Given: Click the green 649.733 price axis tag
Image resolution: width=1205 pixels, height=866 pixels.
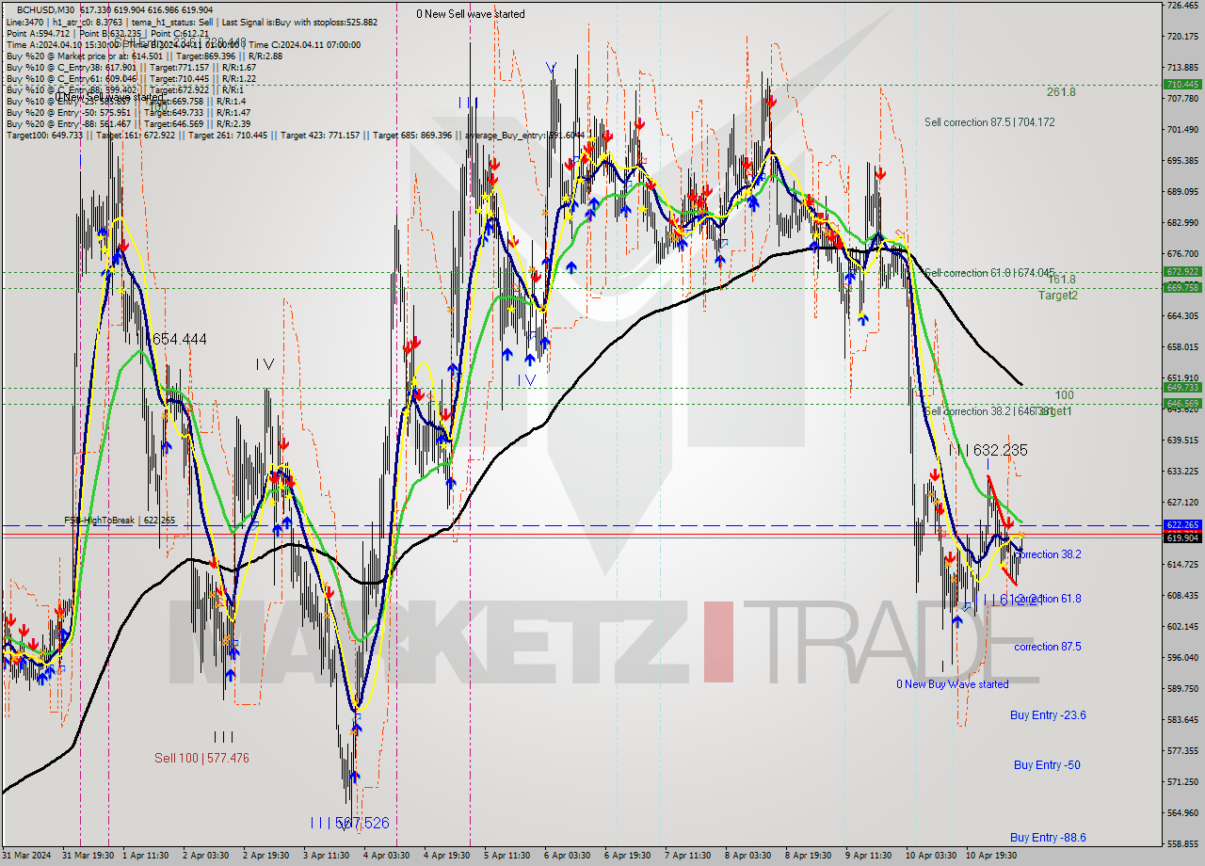Looking at the screenshot, I should pyautogui.click(x=1183, y=388).
